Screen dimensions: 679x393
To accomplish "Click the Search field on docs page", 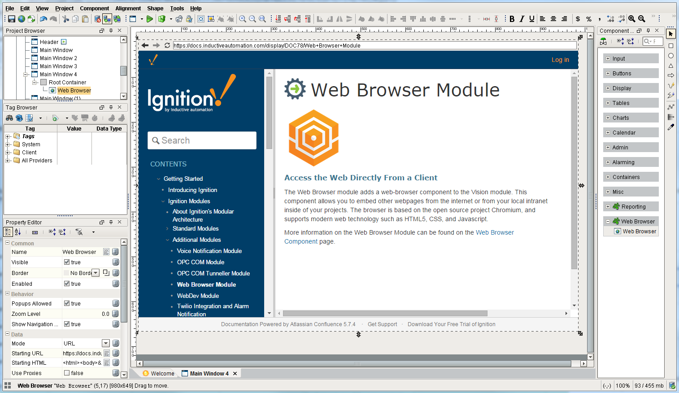I will [202, 140].
